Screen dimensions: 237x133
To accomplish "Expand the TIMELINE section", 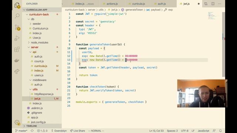I will 42,126.
